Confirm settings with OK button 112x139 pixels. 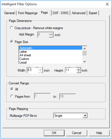54,133
